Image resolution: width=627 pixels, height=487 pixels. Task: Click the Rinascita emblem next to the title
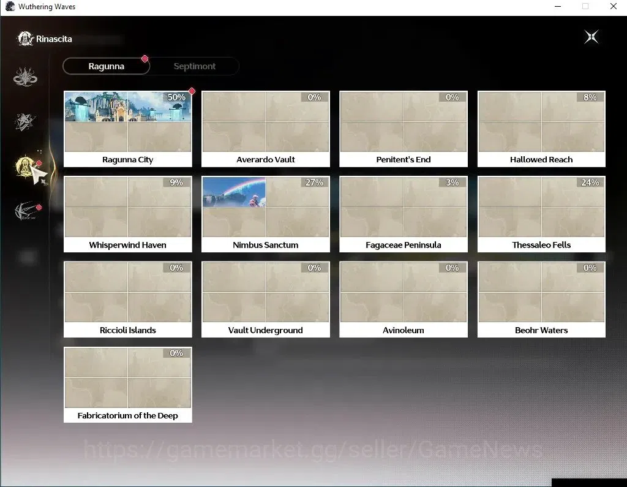coord(25,39)
